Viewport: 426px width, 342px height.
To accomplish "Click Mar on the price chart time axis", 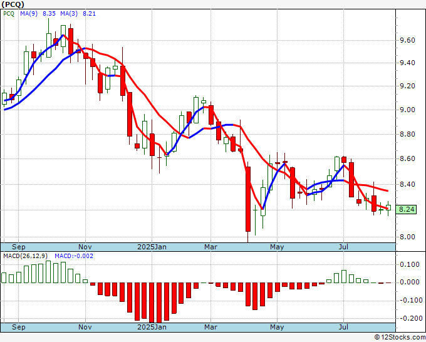I will [211, 247].
